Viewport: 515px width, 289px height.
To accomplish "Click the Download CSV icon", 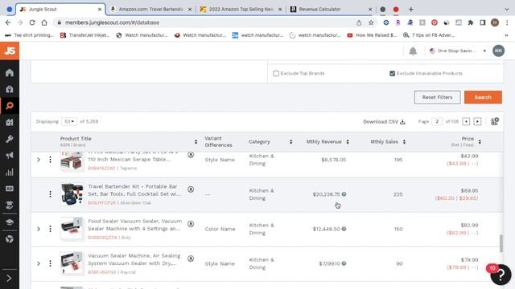I will click(x=402, y=121).
